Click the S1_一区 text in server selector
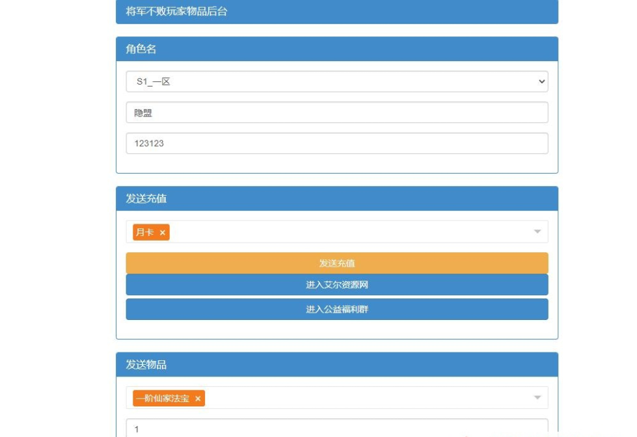 coord(154,82)
